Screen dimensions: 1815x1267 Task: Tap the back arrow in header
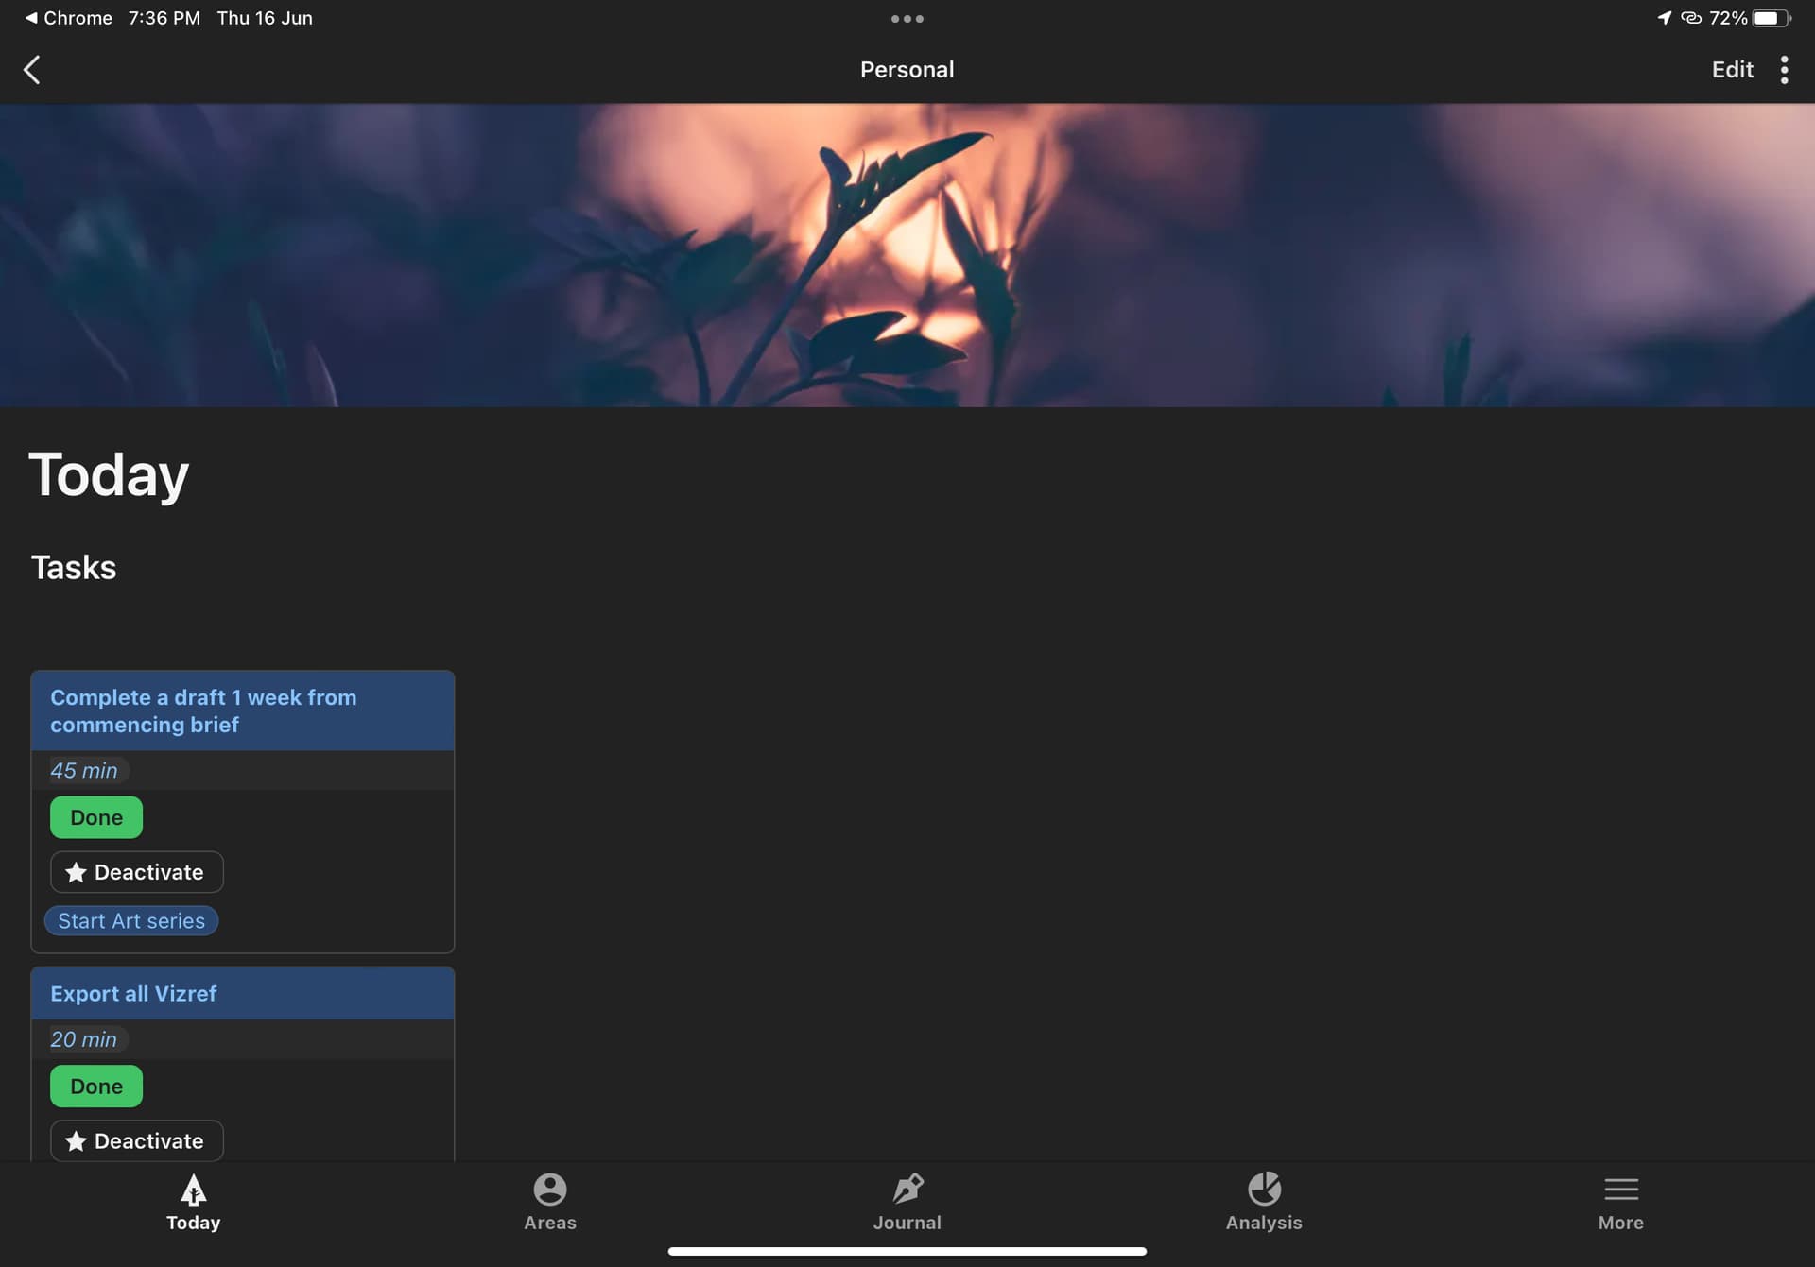coord(32,70)
